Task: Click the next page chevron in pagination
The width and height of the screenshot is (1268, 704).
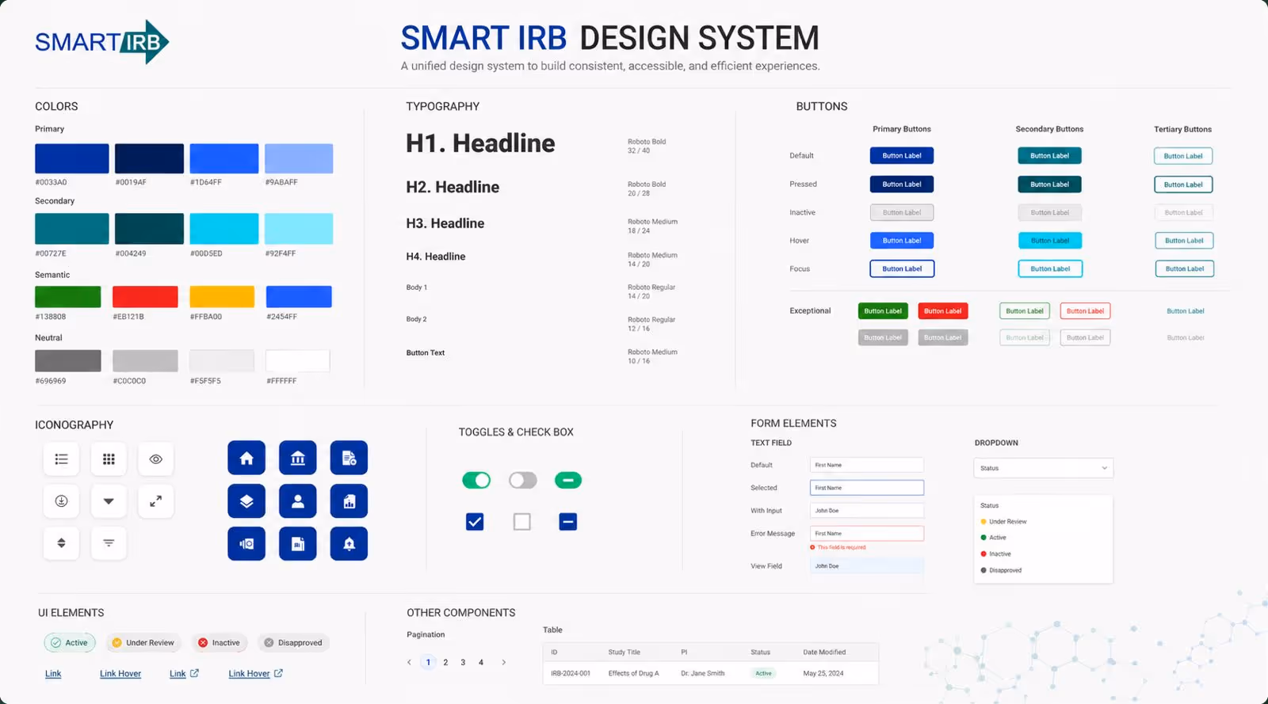Action: coord(504,663)
